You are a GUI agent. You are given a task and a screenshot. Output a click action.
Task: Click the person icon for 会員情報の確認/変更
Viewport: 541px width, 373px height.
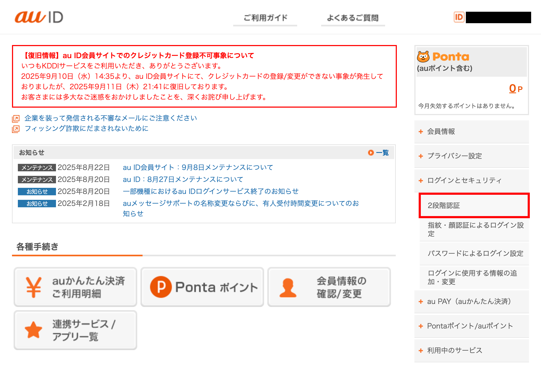point(288,288)
